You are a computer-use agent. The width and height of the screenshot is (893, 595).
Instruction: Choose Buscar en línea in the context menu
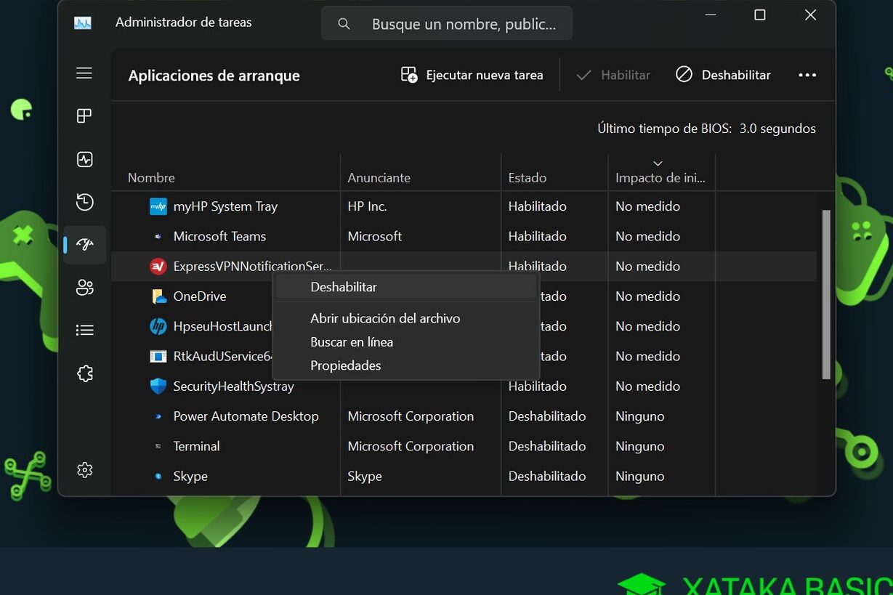coord(352,341)
